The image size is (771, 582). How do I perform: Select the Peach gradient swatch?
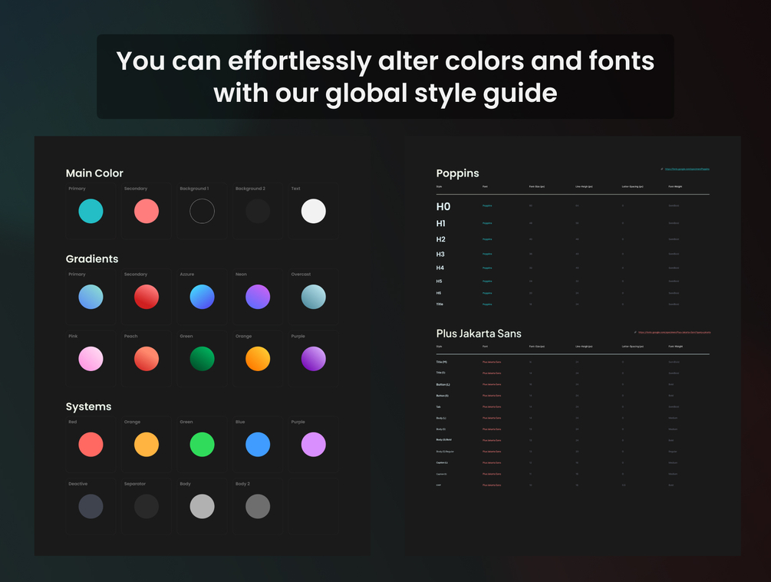pos(147,359)
